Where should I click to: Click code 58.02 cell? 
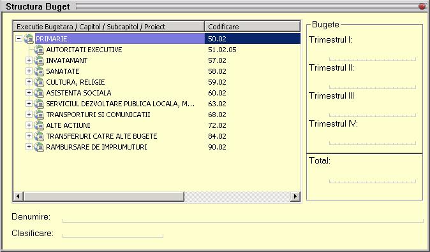tap(217, 71)
